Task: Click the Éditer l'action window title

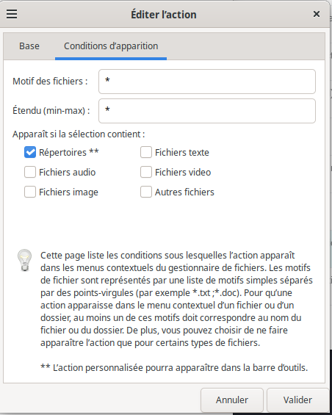Action: pos(164,15)
